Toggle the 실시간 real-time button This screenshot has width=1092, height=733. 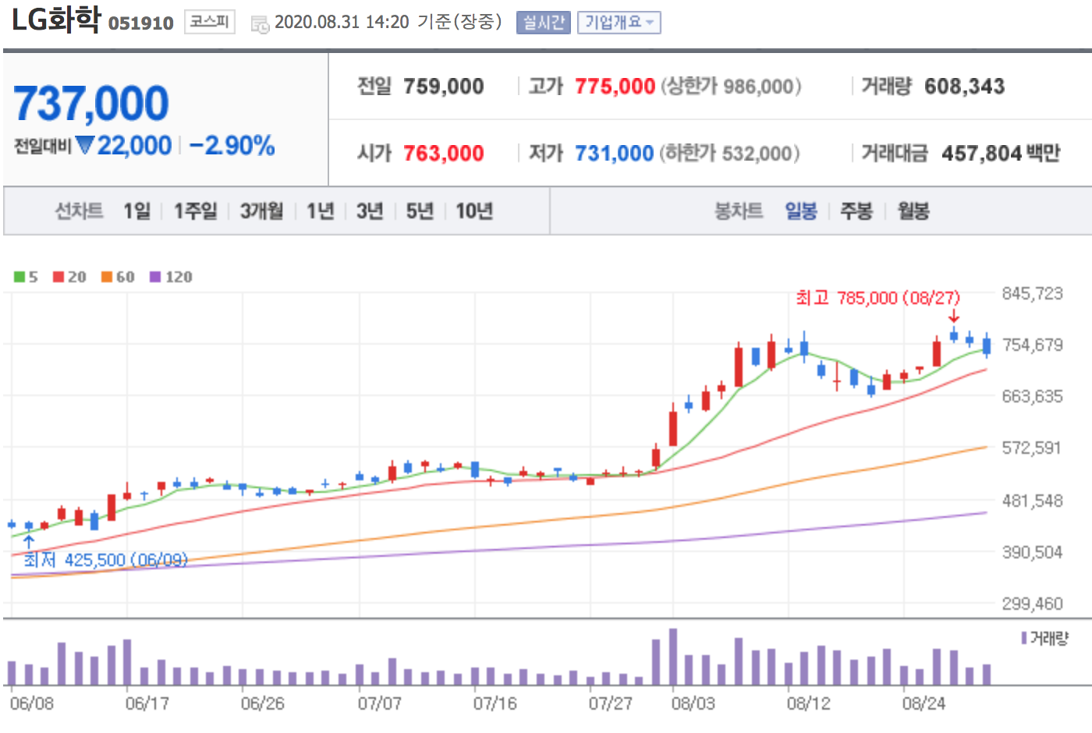544,23
